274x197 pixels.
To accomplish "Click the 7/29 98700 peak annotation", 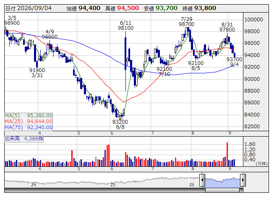I will pos(186,22).
